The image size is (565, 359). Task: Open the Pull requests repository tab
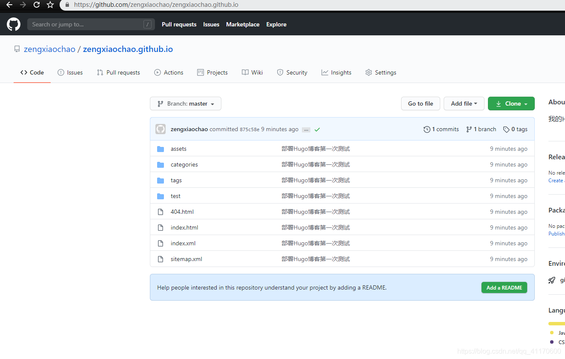pos(118,72)
